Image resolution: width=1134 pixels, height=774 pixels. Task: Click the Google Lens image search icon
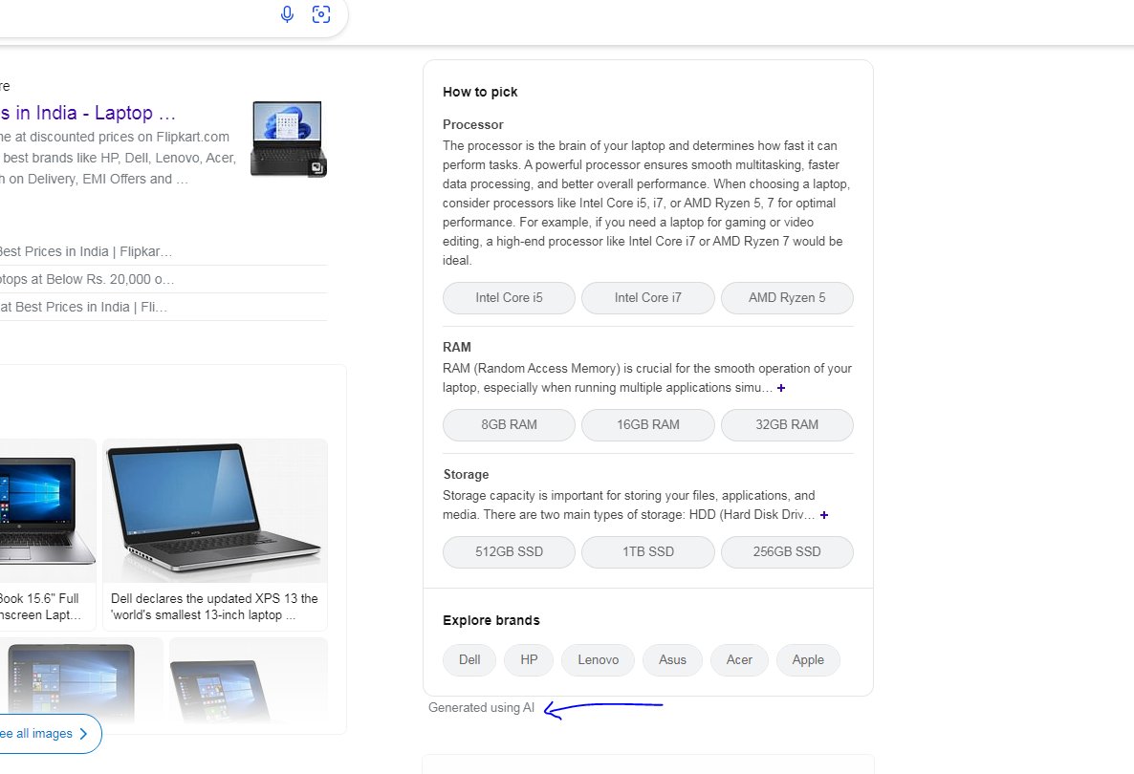click(x=321, y=14)
